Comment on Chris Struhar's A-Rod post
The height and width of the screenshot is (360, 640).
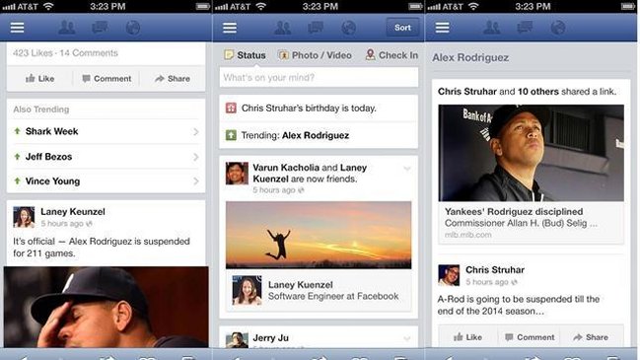(x=530, y=337)
